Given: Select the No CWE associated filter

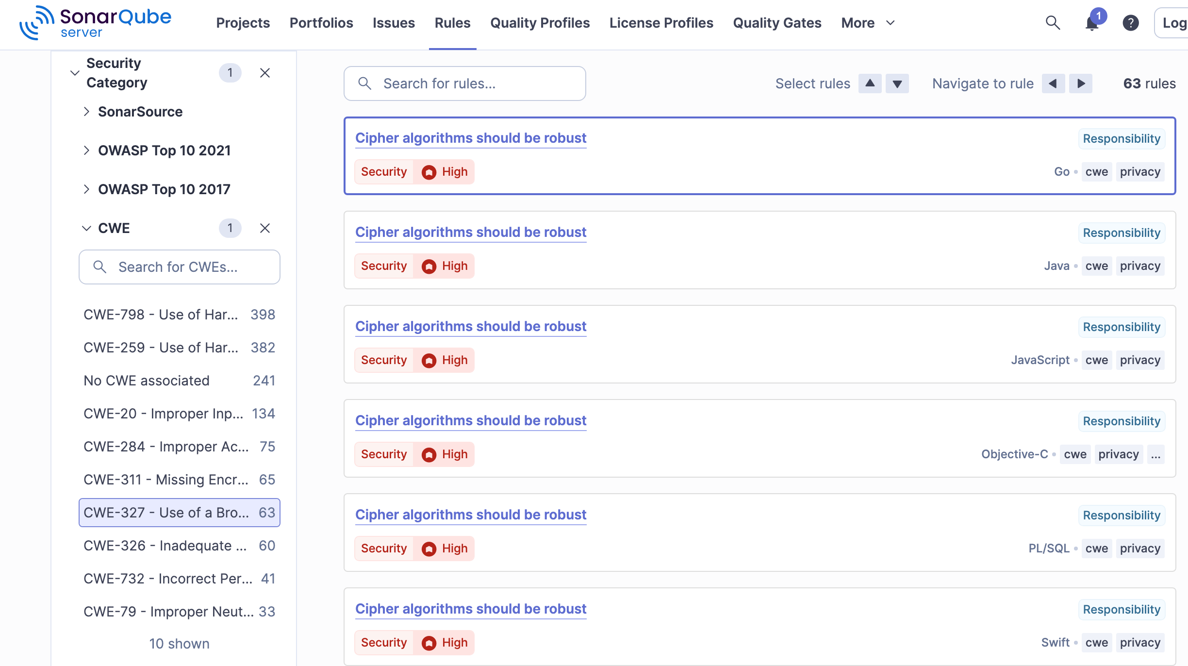Looking at the screenshot, I should [x=179, y=381].
